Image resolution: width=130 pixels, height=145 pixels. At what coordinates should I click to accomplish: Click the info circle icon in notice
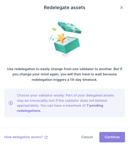tap(11, 103)
